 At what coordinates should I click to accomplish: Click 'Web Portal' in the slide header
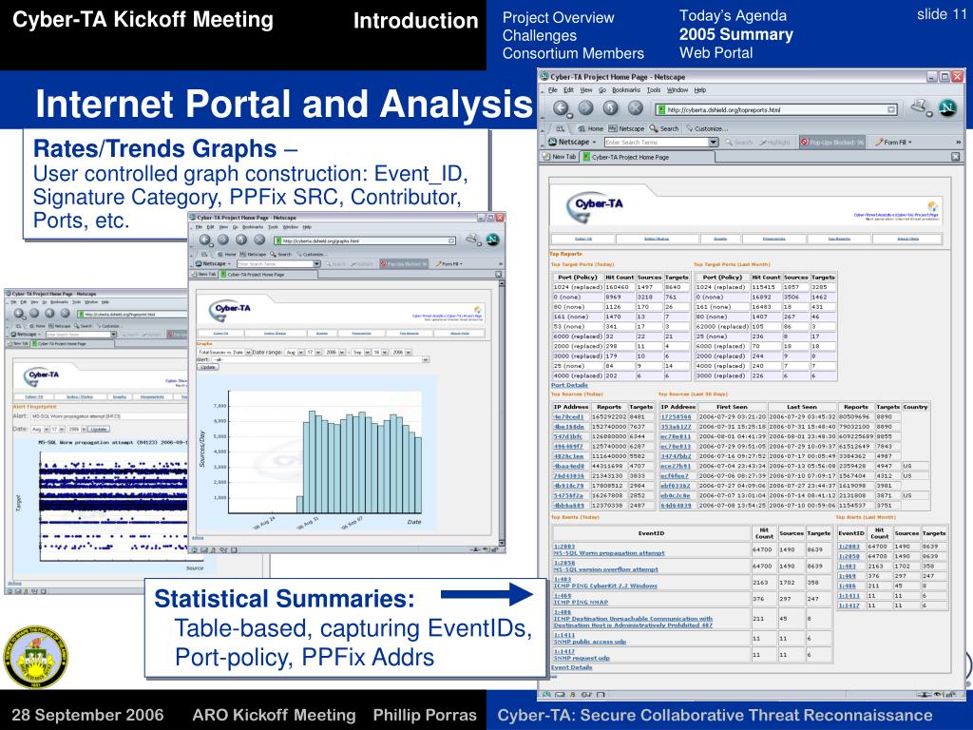[716, 53]
